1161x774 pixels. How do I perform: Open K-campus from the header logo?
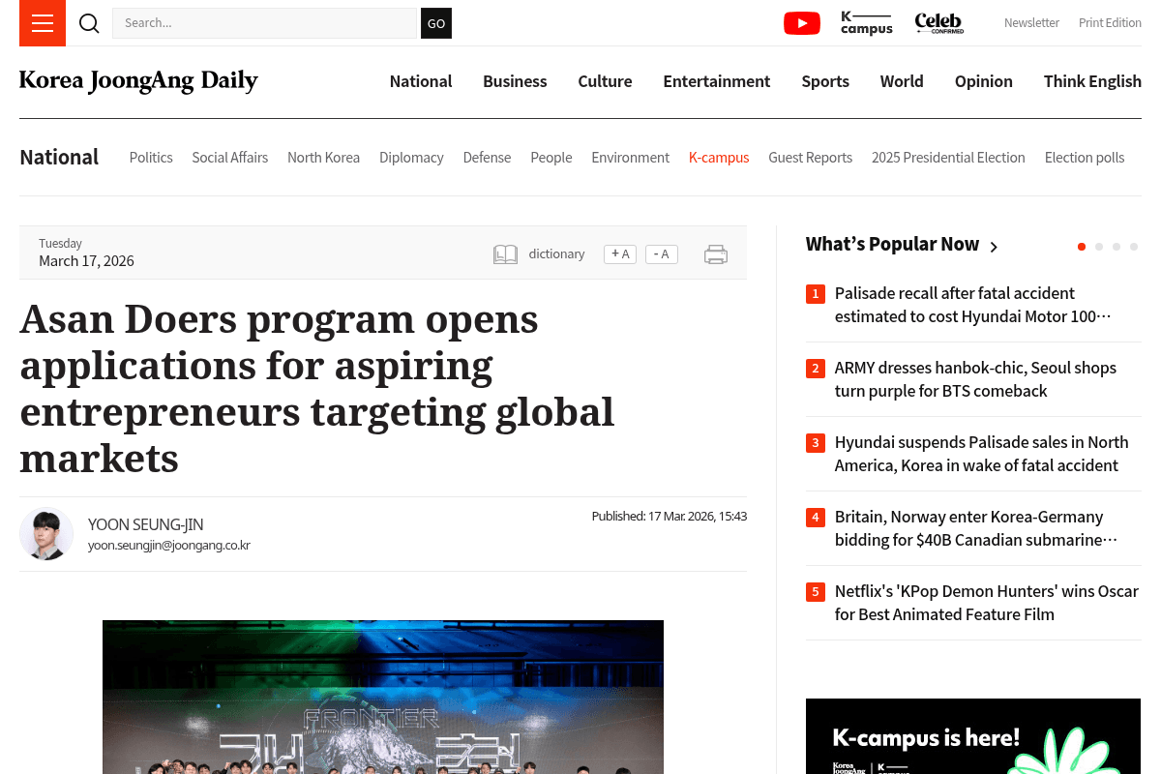(x=866, y=23)
